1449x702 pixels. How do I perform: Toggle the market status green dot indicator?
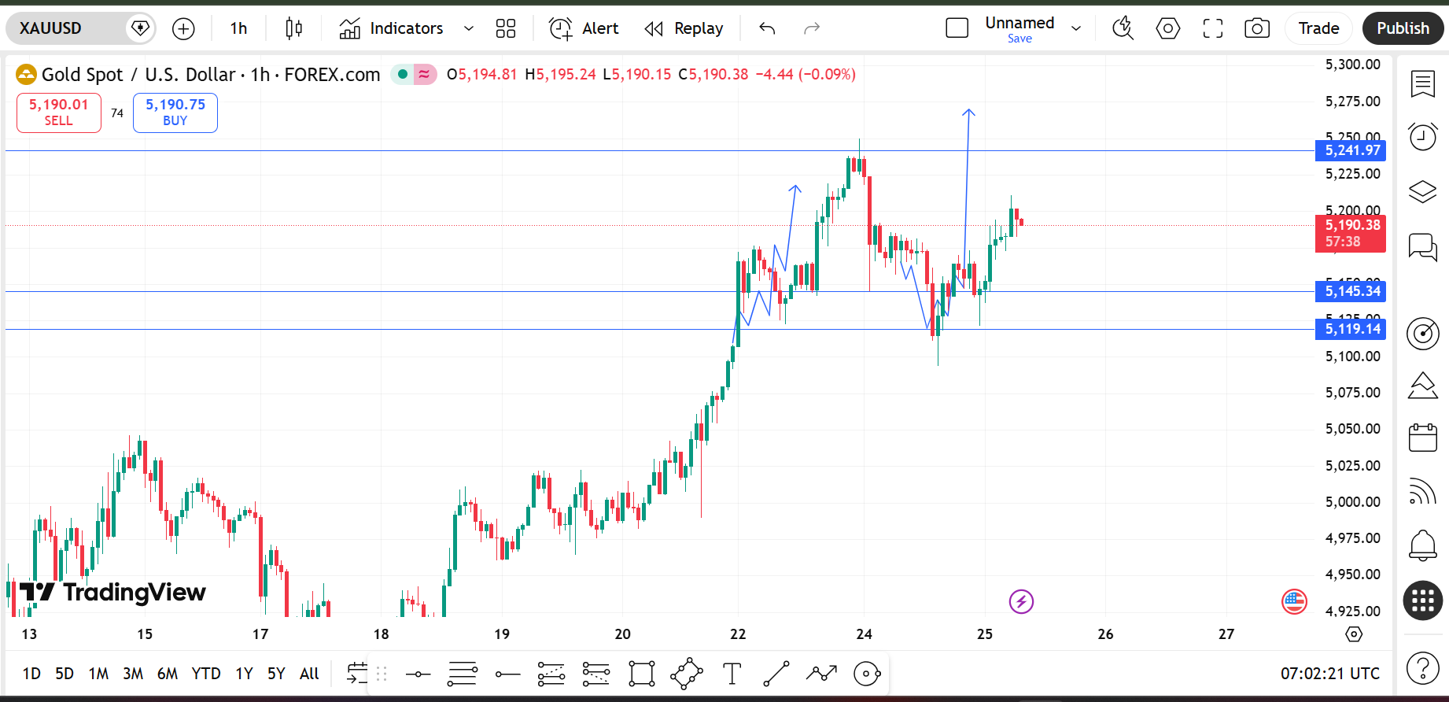point(403,75)
